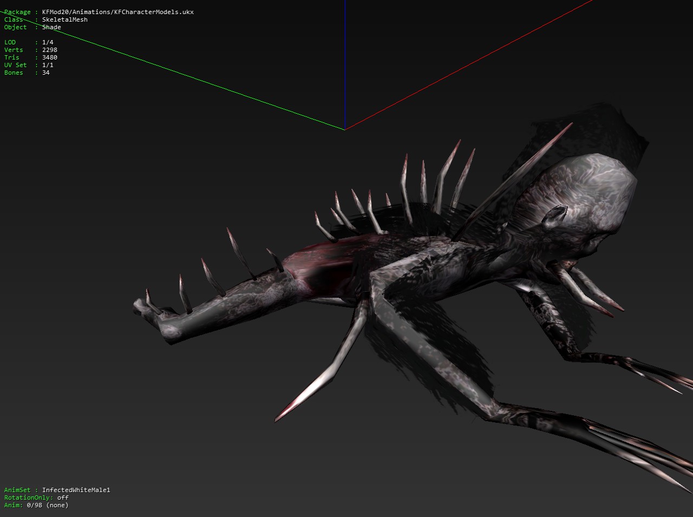
Task: Click the "Tris" label
Action: click(x=12, y=57)
